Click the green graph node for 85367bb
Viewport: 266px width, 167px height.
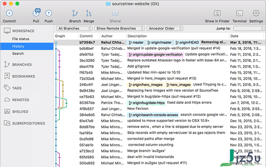(66, 103)
